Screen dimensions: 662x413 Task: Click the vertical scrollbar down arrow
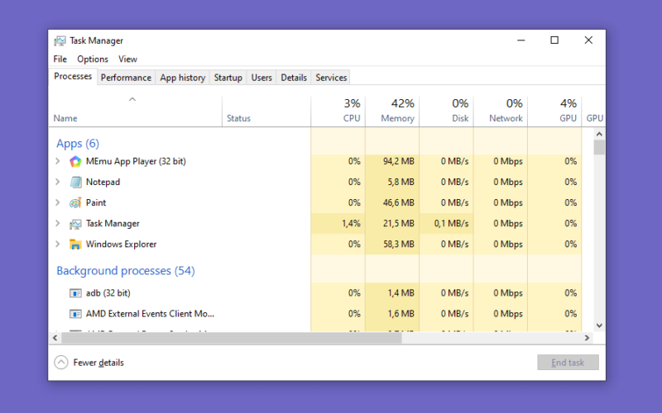[599, 325]
